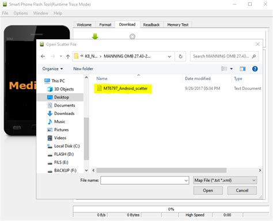Click the file date 9/26/2017 05:34 PM

tap(202, 89)
